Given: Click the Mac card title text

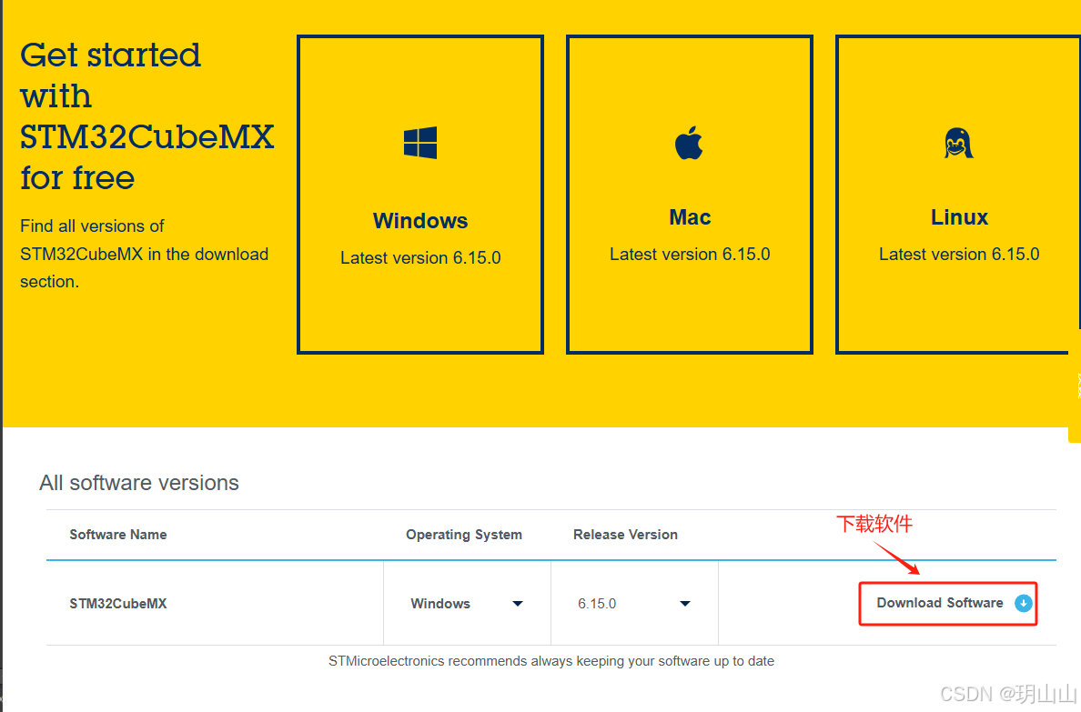Looking at the screenshot, I should 690,217.
